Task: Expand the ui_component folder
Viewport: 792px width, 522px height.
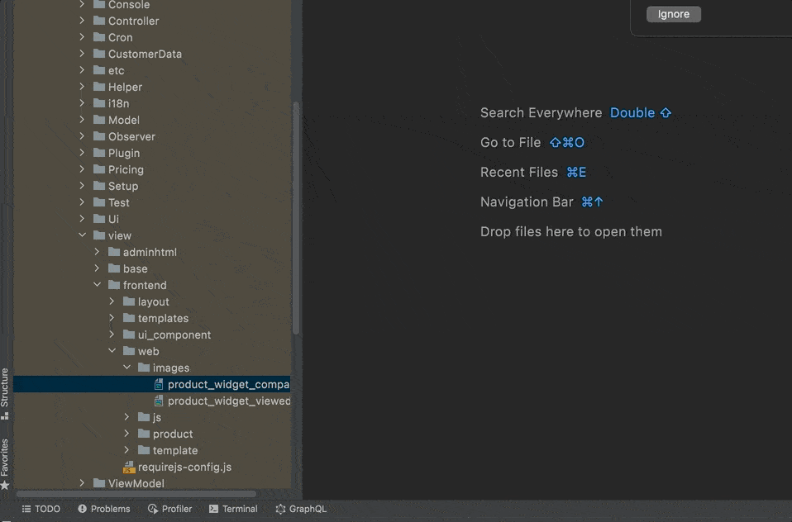Action: 112,335
